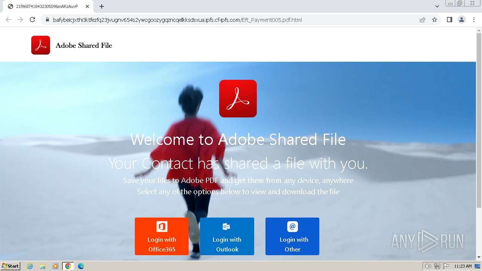Open a new tab with plus button
This screenshot has width=482, height=271.
click(102, 6)
